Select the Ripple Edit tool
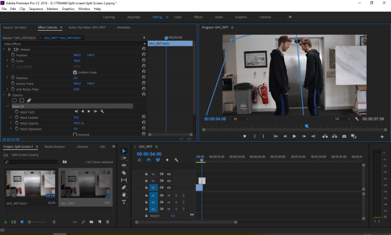 click(x=124, y=165)
